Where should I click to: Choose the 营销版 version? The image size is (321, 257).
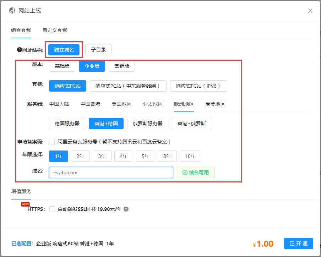click(x=122, y=66)
